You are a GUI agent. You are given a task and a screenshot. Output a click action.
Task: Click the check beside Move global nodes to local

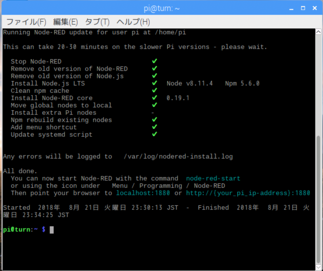[155, 105]
